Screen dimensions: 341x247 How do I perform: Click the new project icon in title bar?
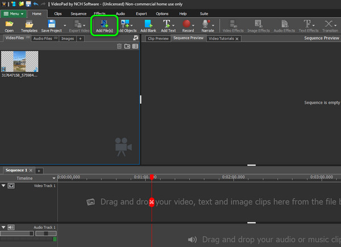pos(14,4)
